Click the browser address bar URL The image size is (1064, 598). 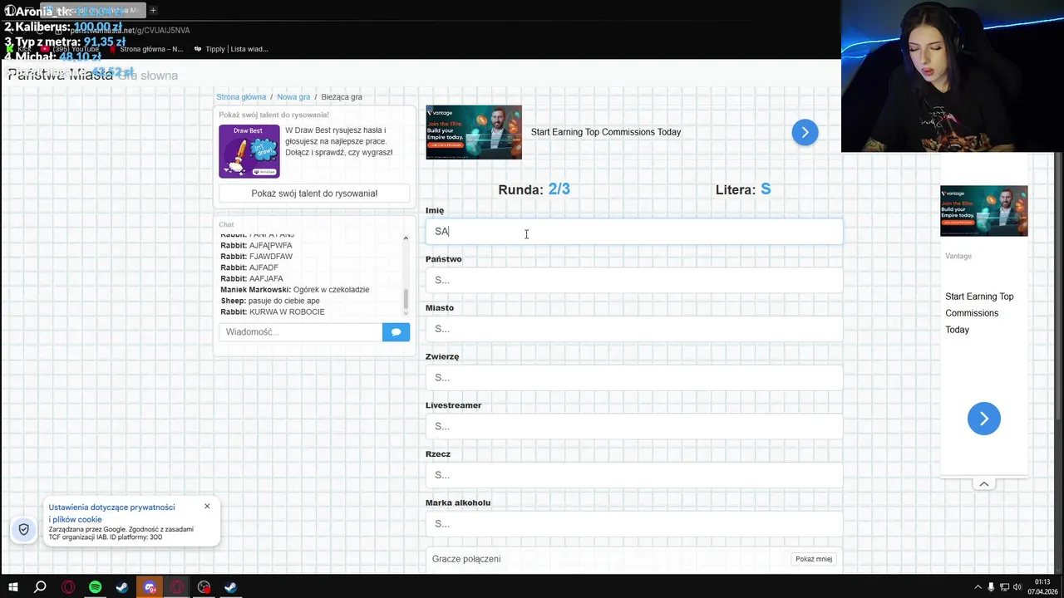[130, 31]
